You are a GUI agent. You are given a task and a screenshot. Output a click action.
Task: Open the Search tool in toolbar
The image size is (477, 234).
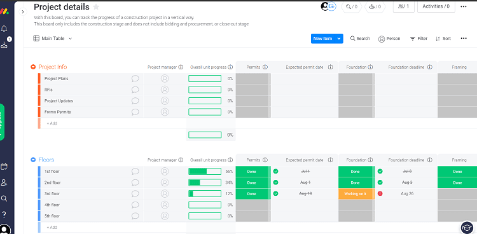tap(360, 39)
